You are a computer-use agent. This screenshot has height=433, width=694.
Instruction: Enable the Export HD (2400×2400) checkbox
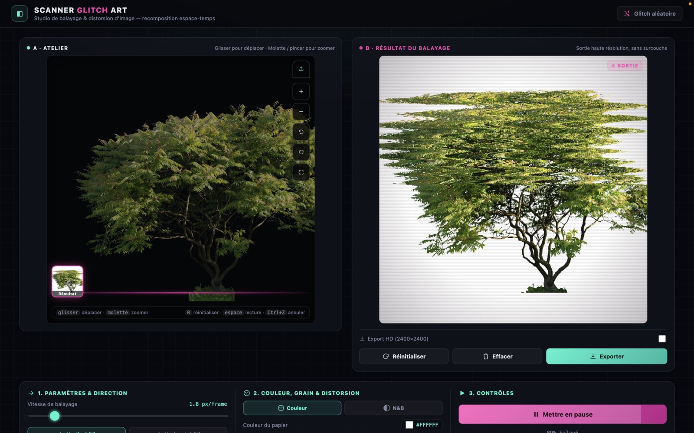coord(662,339)
